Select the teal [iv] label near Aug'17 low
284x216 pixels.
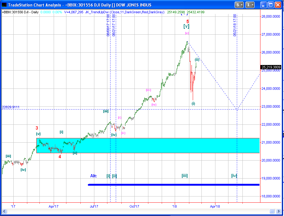click(x=114, y=135)
